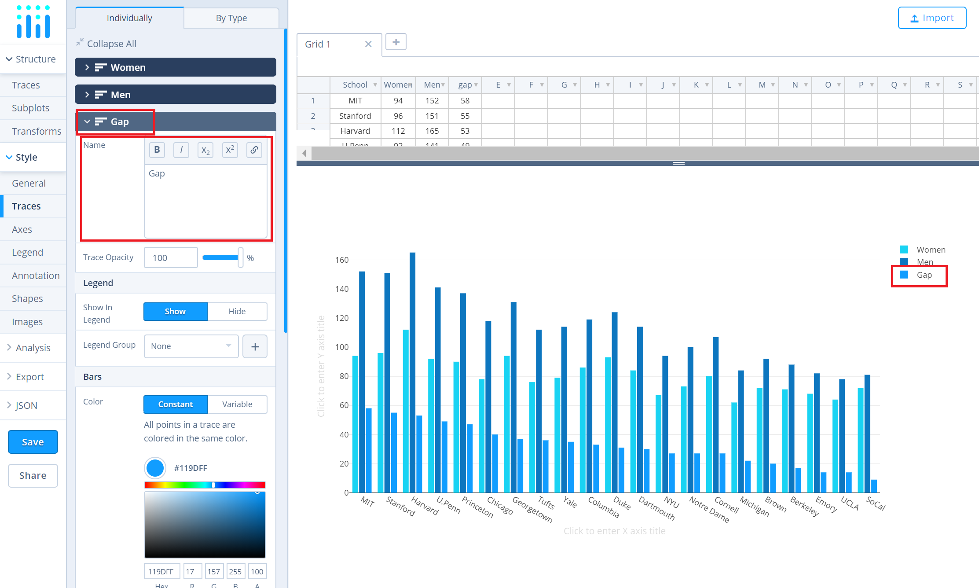Click the split-pane resize handle
Screen dimensions: 979x588
(x=678, y=163)
